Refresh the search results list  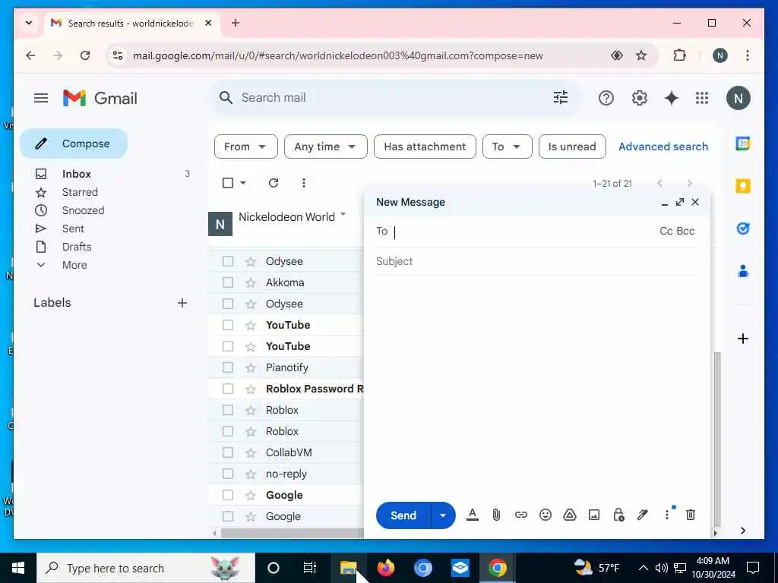[274, 183]
